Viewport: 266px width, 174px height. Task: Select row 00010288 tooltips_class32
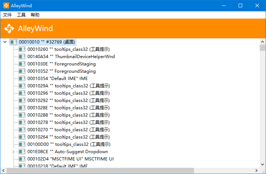[x=68, y=115]
